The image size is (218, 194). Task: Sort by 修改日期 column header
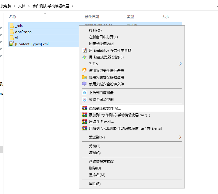pos(92,17)
